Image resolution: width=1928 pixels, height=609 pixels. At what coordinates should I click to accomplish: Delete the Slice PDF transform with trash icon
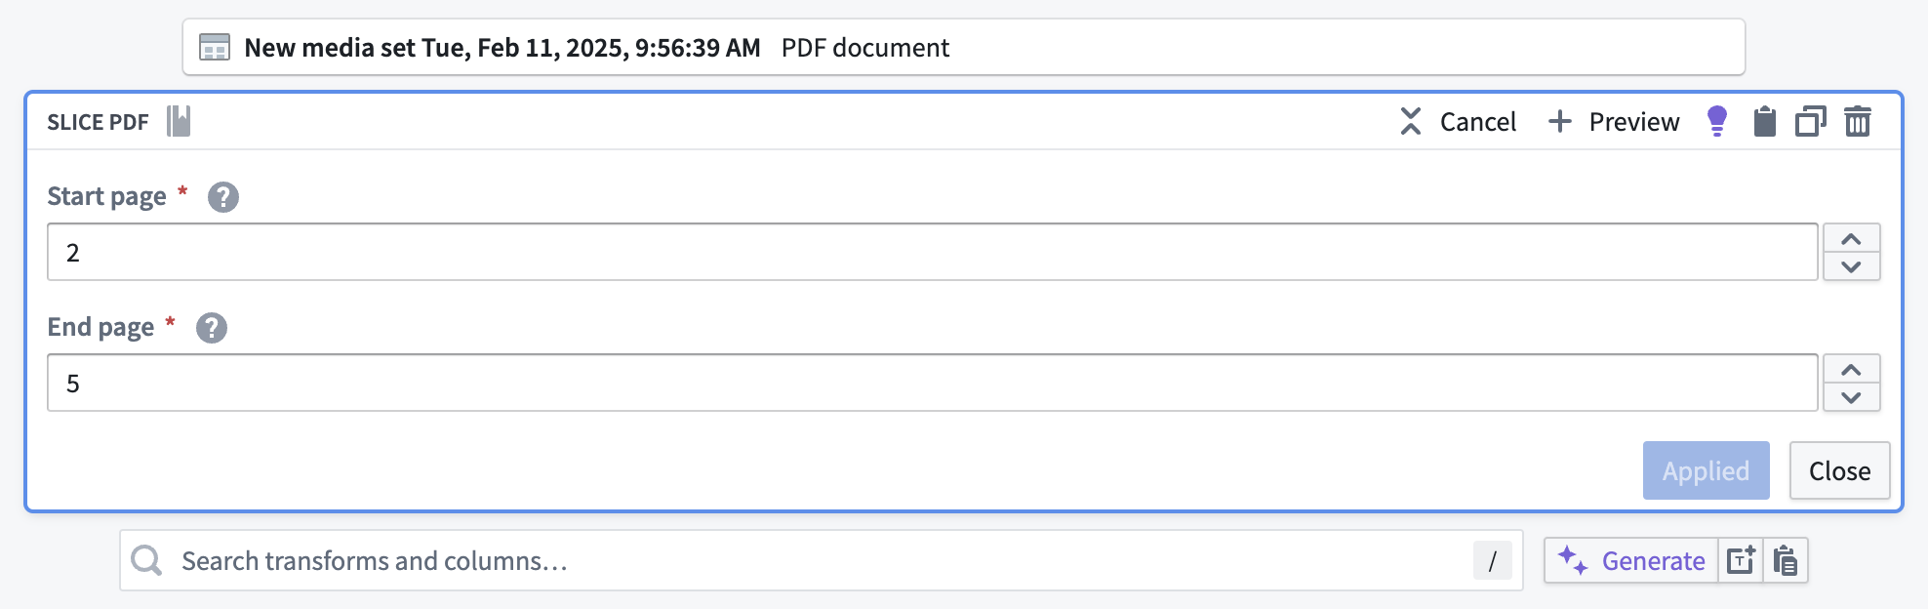point(1857,121)
